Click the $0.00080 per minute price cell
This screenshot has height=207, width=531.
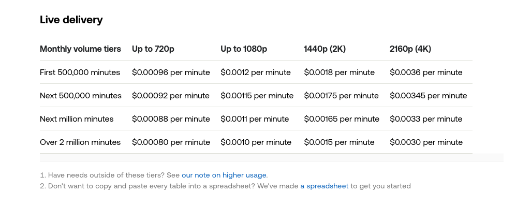coord(171,142)
